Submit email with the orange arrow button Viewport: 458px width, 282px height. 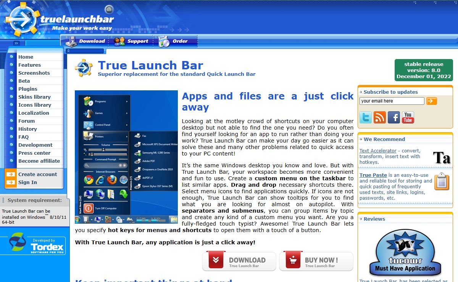tap(432, 101)
